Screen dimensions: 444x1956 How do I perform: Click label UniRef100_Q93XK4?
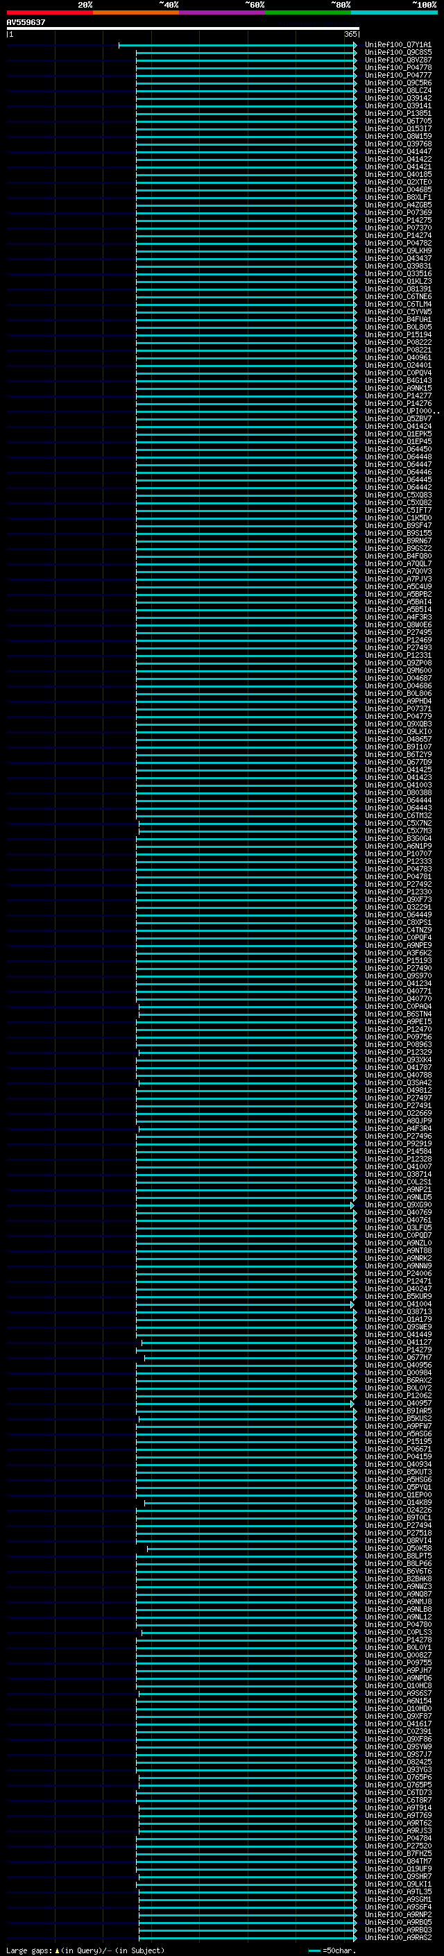click(398, 1060)
